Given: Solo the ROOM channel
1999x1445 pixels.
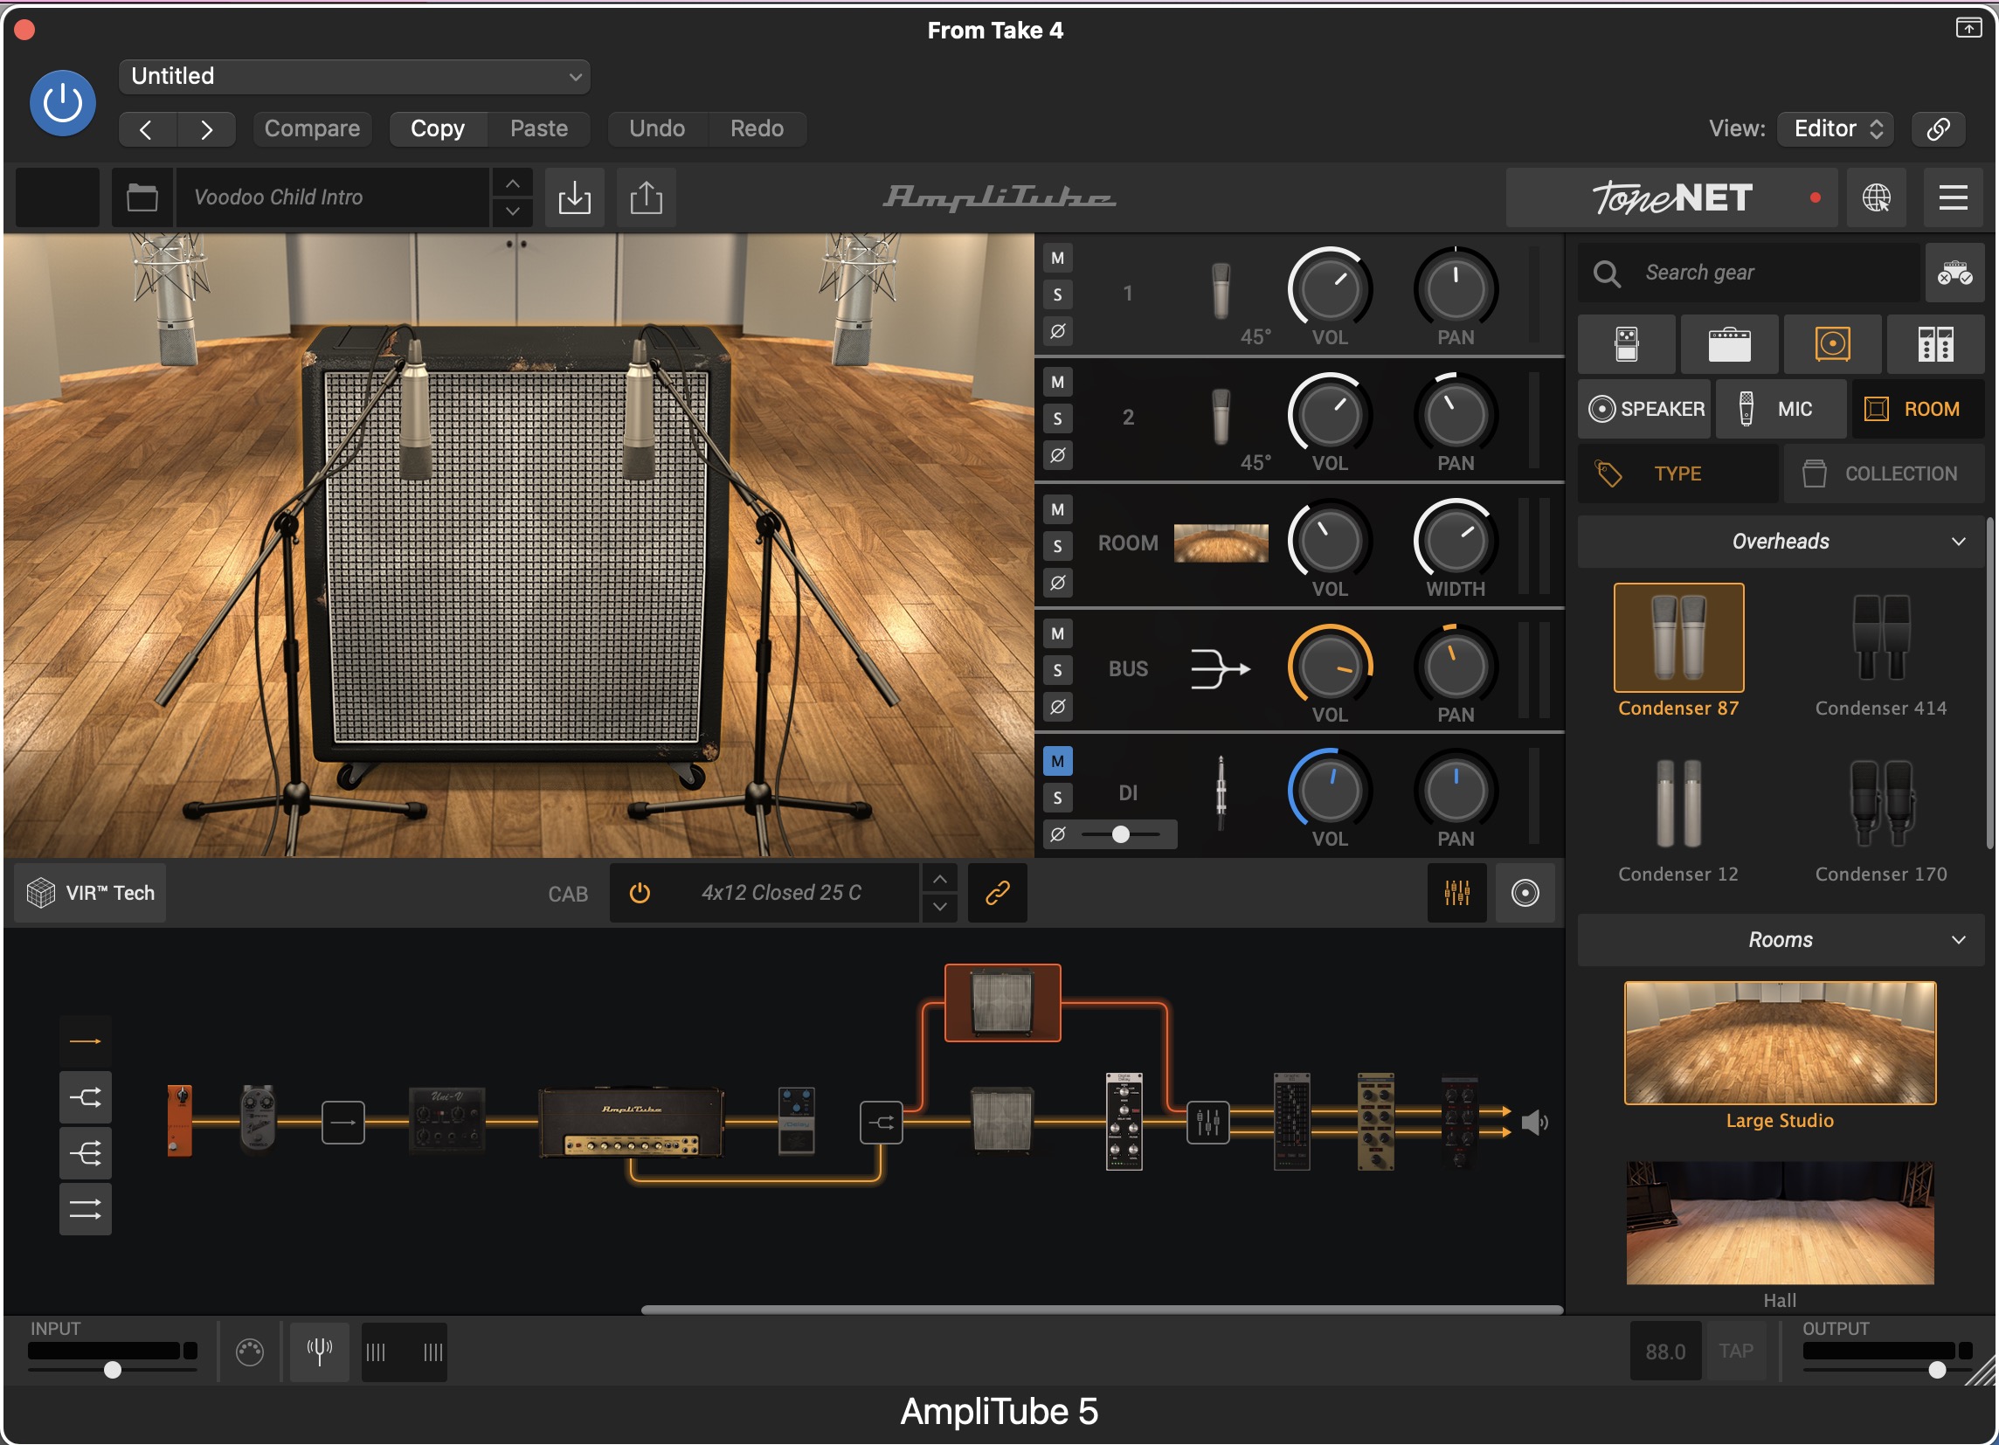Looking at the screenshot, I should click(x=1058, y=546).
